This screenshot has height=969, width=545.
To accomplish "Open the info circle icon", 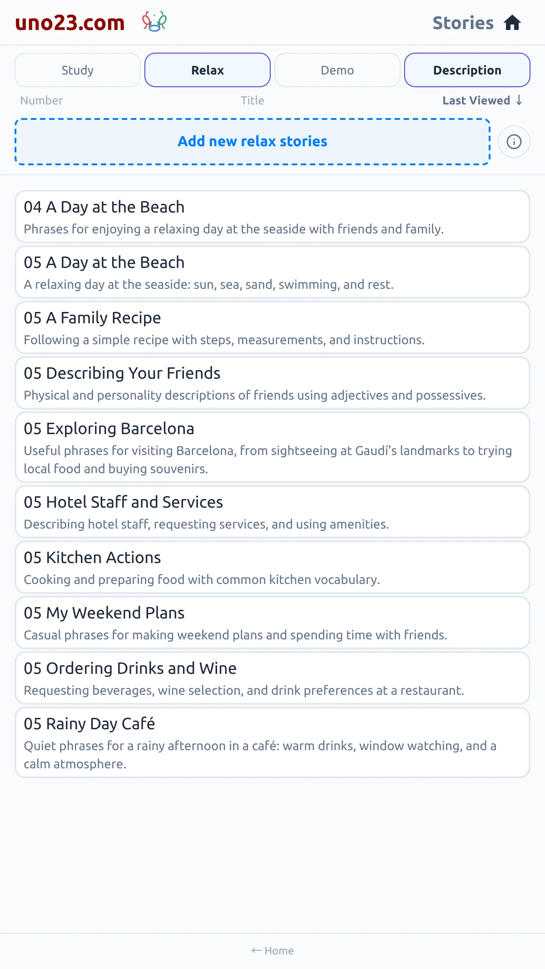I will coord(514,142).
